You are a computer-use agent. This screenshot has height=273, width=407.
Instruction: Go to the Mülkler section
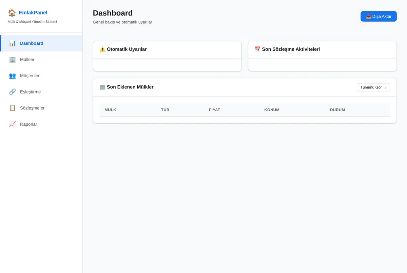pyautogui.click(x=41, y=60)
